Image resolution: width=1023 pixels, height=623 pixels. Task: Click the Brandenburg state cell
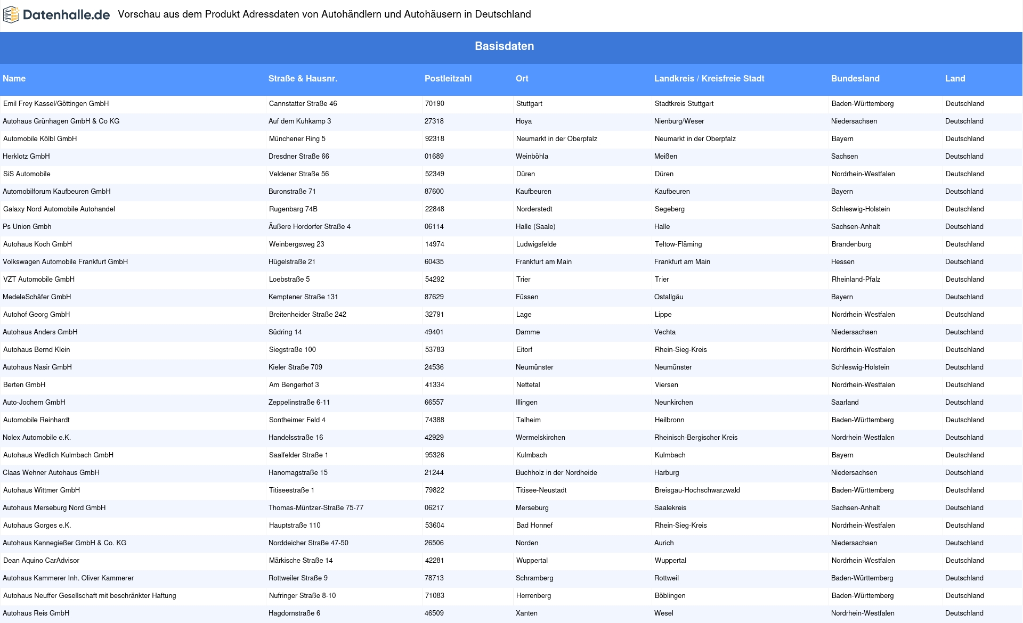point(851,244)
